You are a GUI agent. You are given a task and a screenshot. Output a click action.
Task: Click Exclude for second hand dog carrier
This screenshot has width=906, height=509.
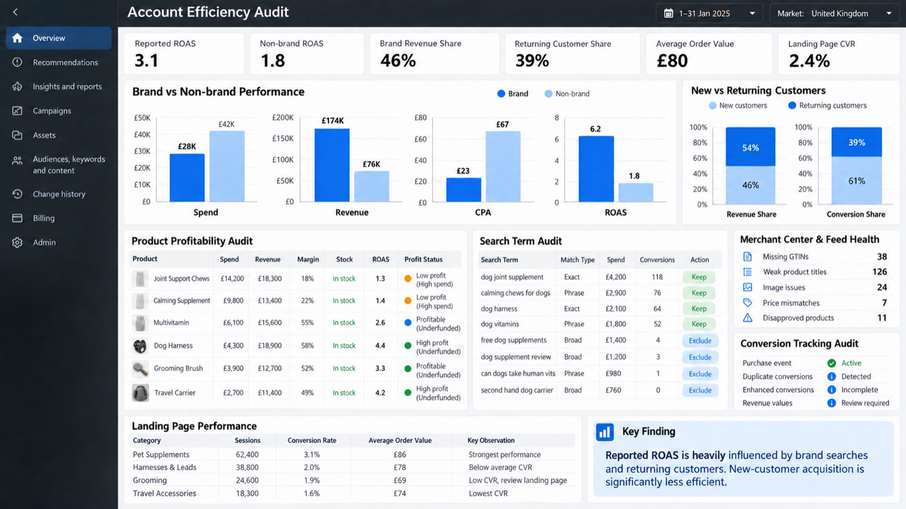coord(700,390)
